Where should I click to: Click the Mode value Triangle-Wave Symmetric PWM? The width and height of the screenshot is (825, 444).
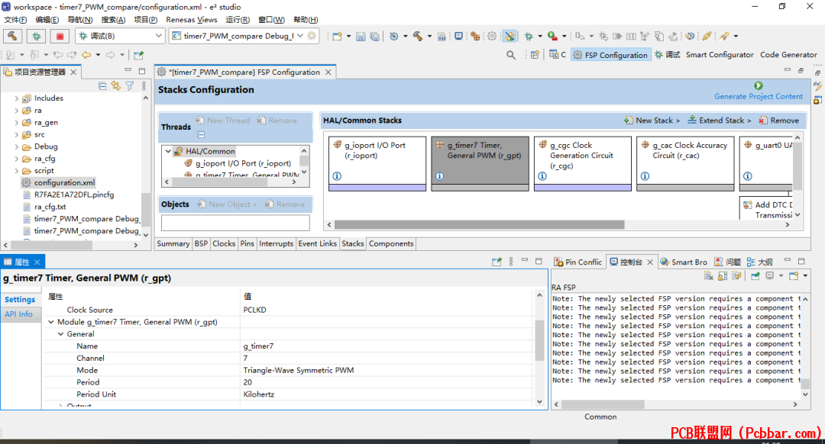(299, 371)
